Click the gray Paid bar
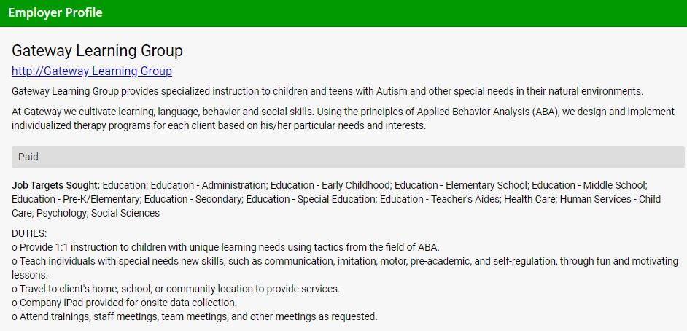The image size is (687, 331). click(347, 157)
